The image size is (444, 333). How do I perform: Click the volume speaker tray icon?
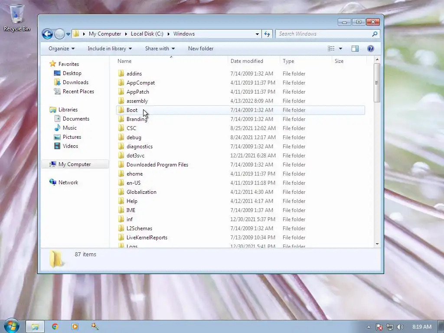pos(400,327)
